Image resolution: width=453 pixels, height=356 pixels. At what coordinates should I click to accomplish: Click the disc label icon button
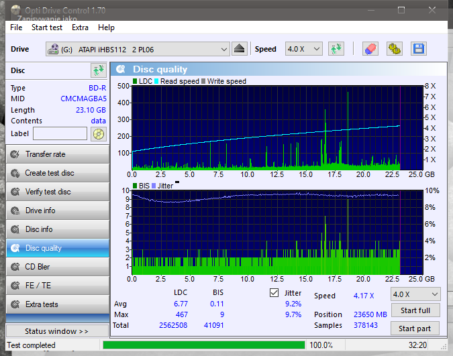(99, 134)
